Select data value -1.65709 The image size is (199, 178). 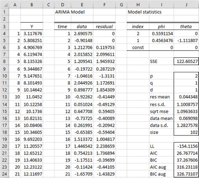(82, 174)
